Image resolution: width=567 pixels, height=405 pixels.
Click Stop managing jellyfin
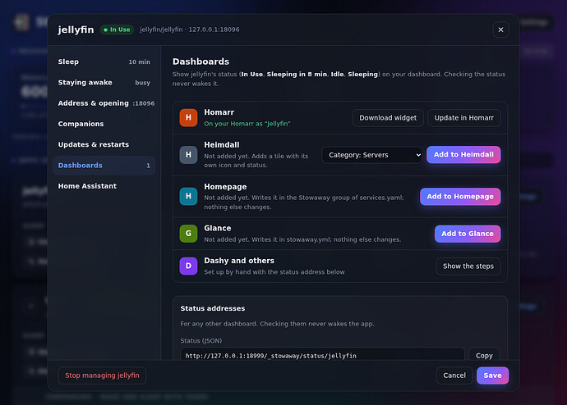102,375
